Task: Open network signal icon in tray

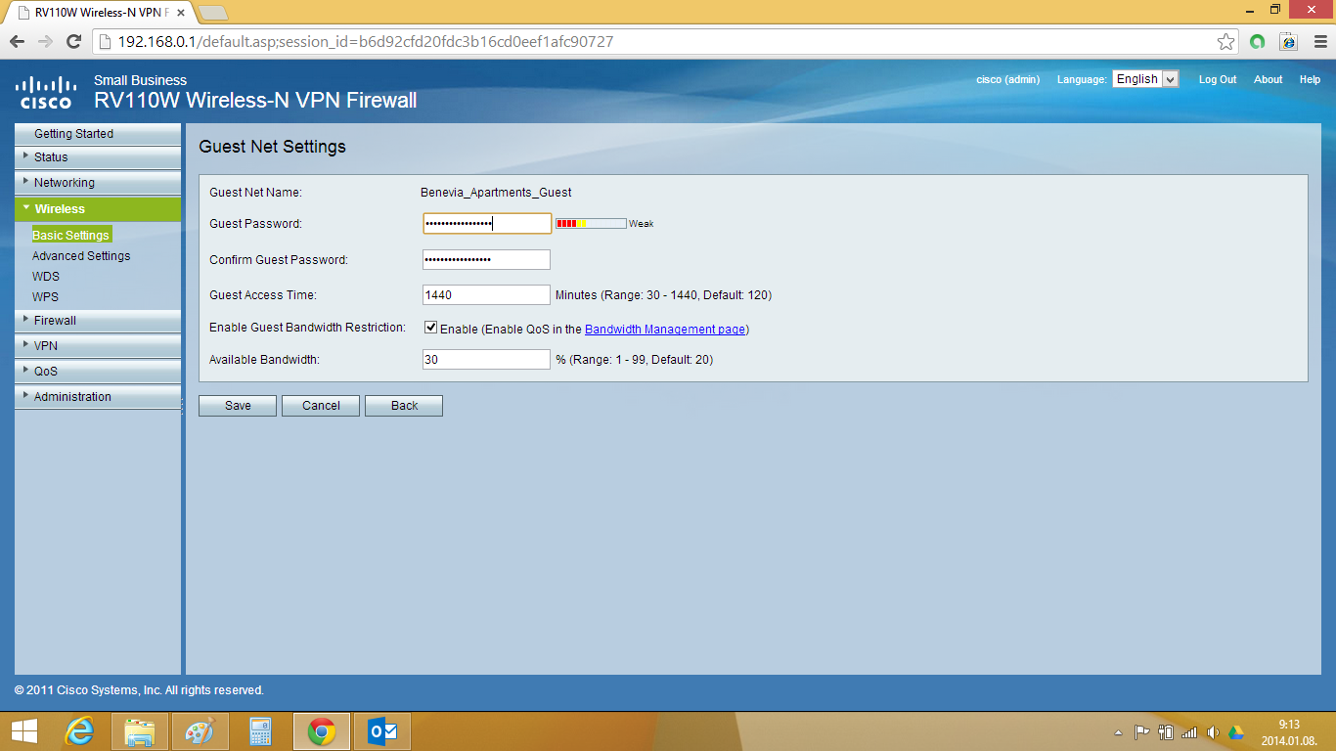Action: coord(1189,732)
